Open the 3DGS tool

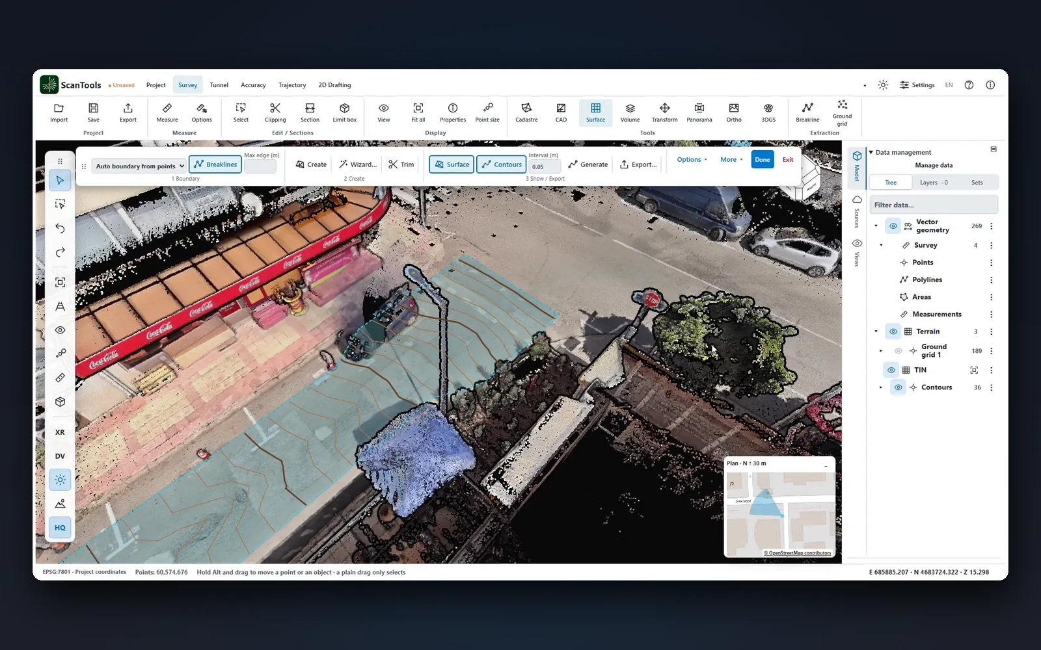click(768, 112)
